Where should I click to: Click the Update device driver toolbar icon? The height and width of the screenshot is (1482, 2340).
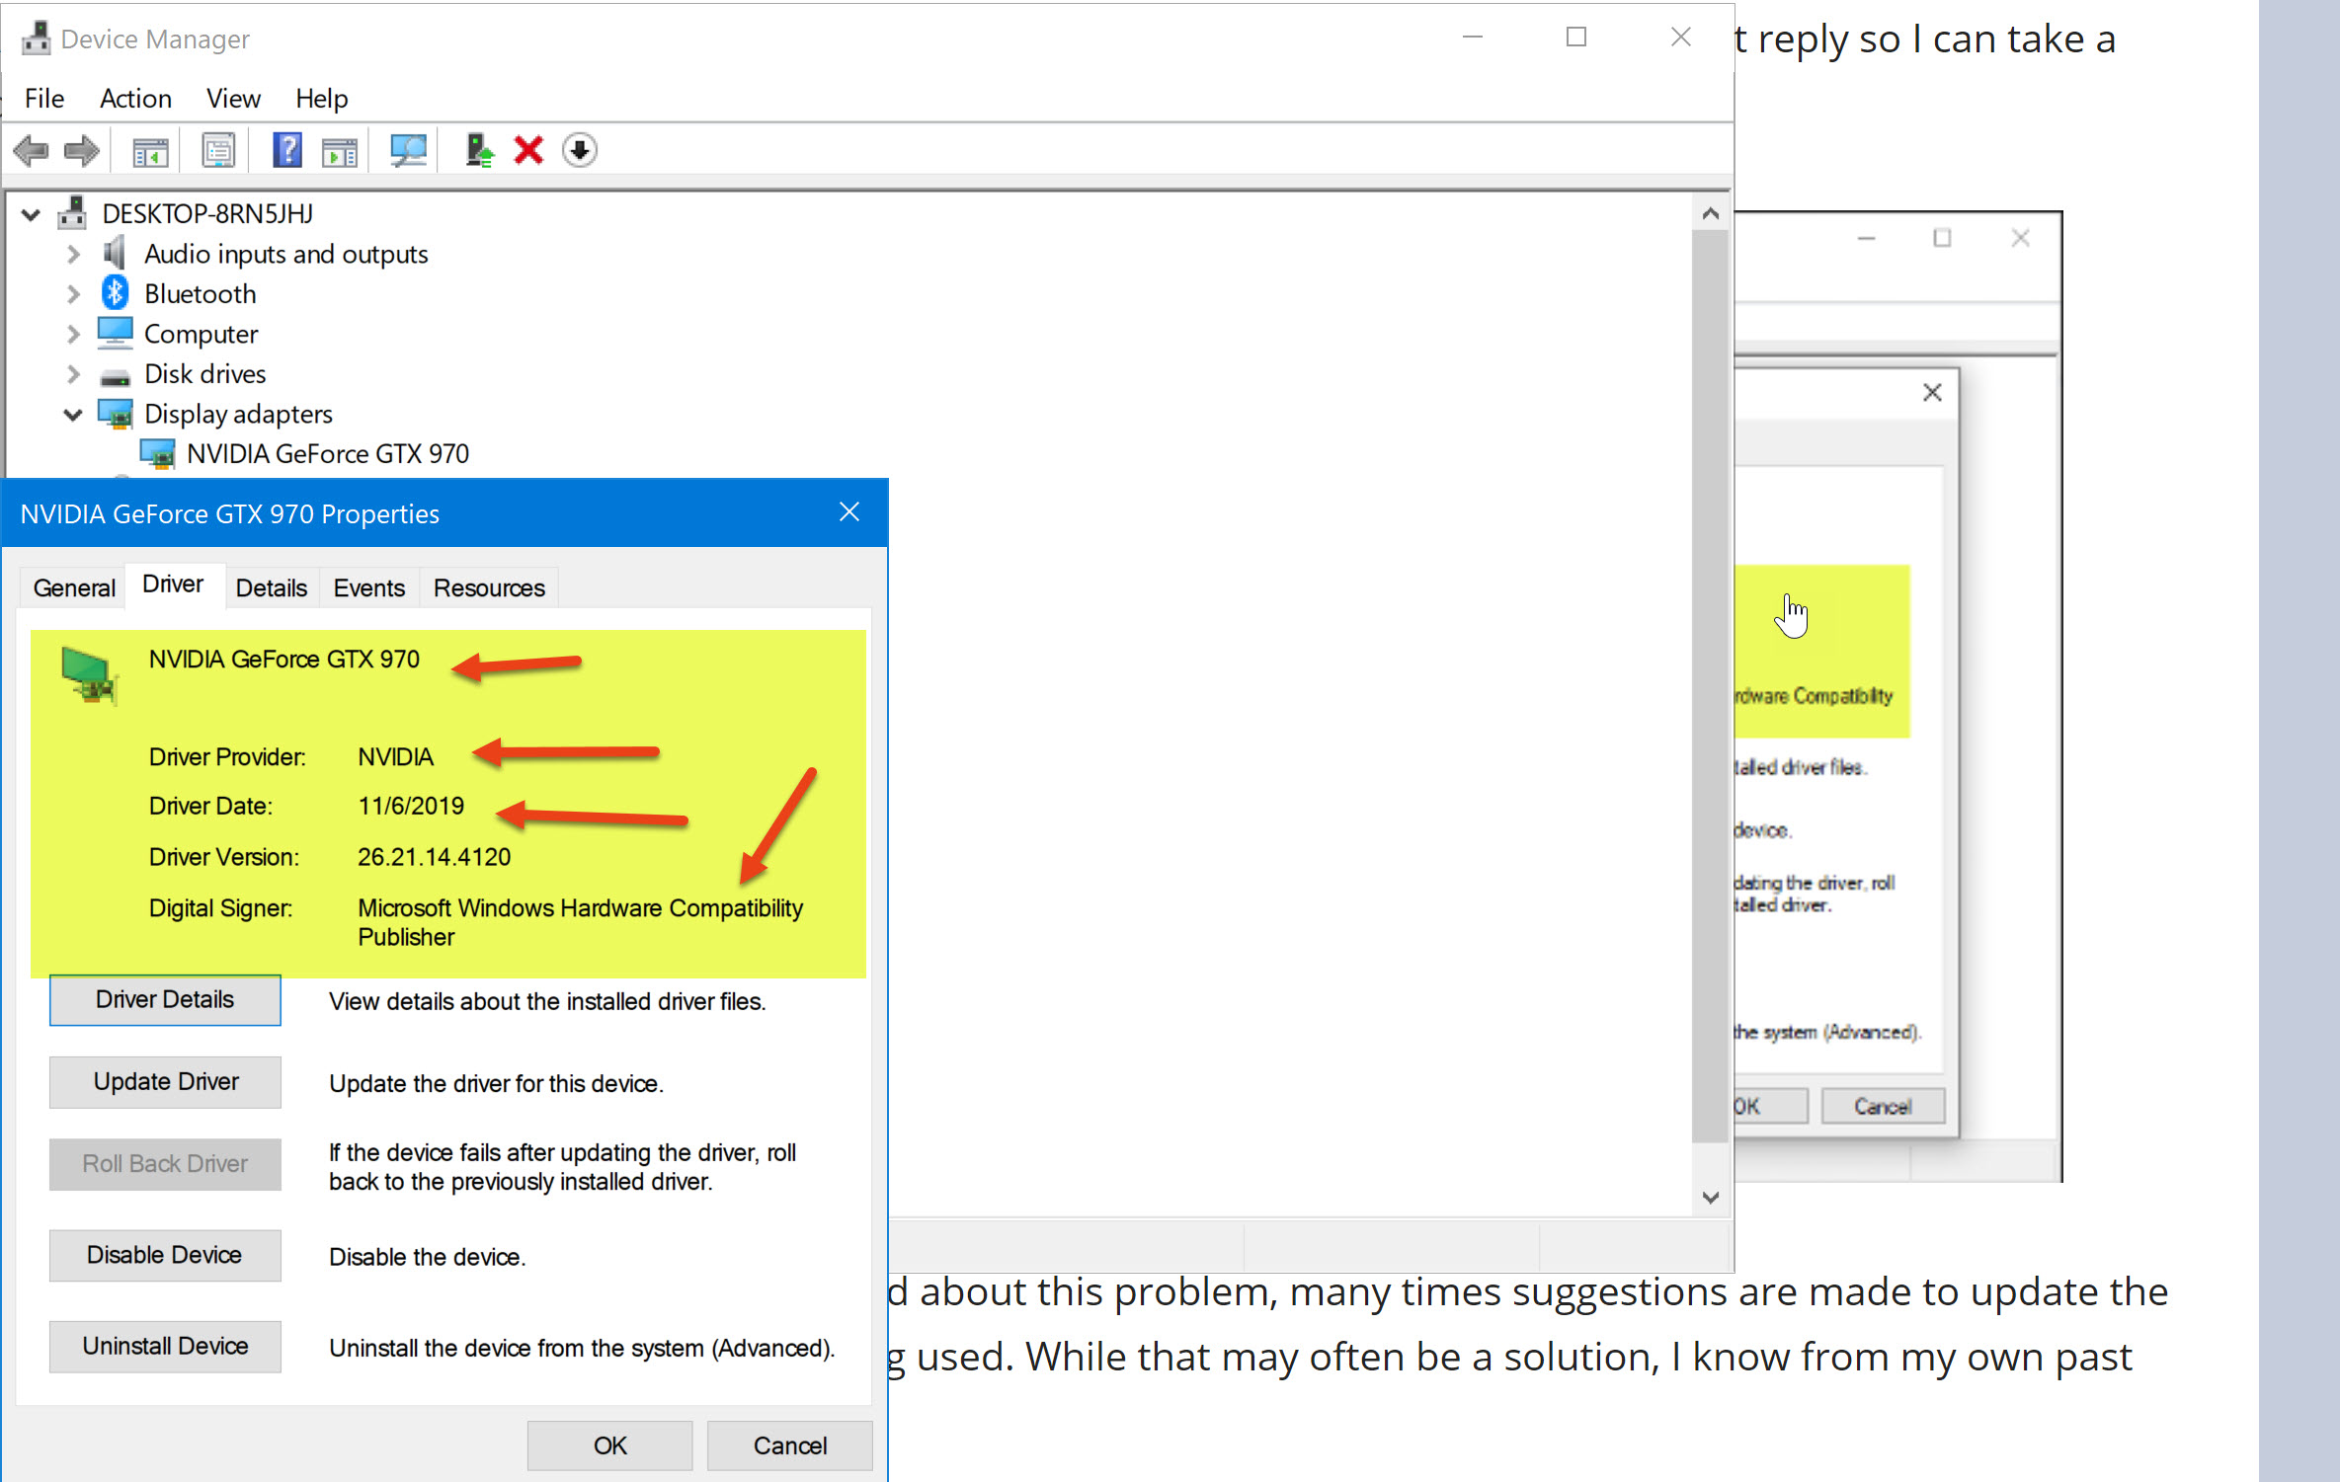click(479, 151)
